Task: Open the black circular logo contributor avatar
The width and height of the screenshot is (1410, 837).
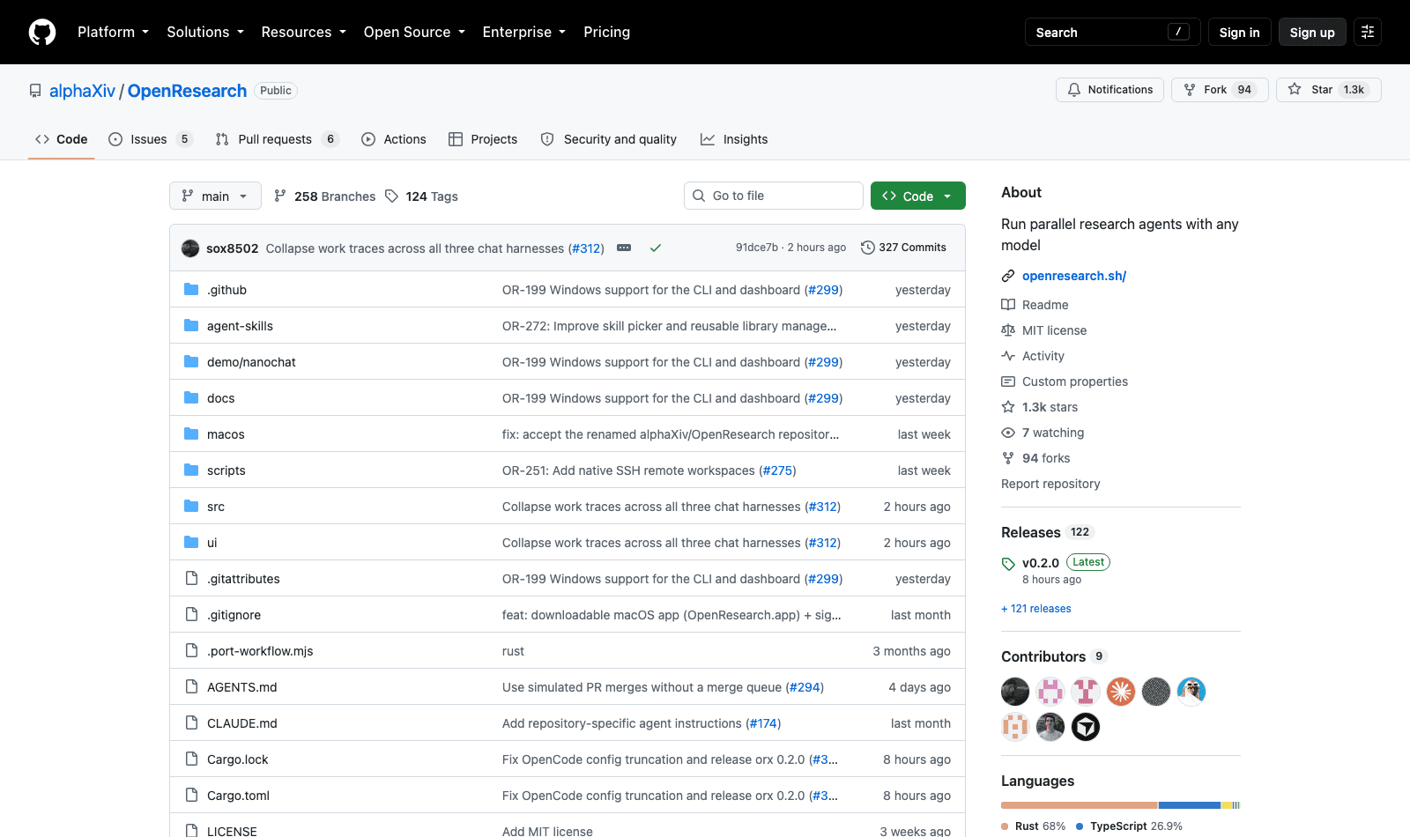Action: pos(1086,727)
